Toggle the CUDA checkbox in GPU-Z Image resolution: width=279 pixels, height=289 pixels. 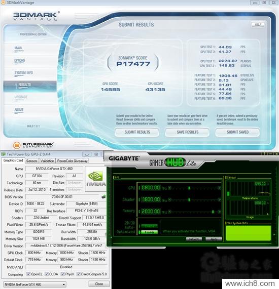tap(47, 274)
